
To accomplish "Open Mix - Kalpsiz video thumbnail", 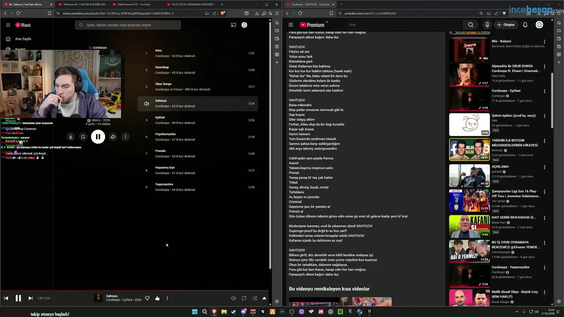I will coord(469,50).
